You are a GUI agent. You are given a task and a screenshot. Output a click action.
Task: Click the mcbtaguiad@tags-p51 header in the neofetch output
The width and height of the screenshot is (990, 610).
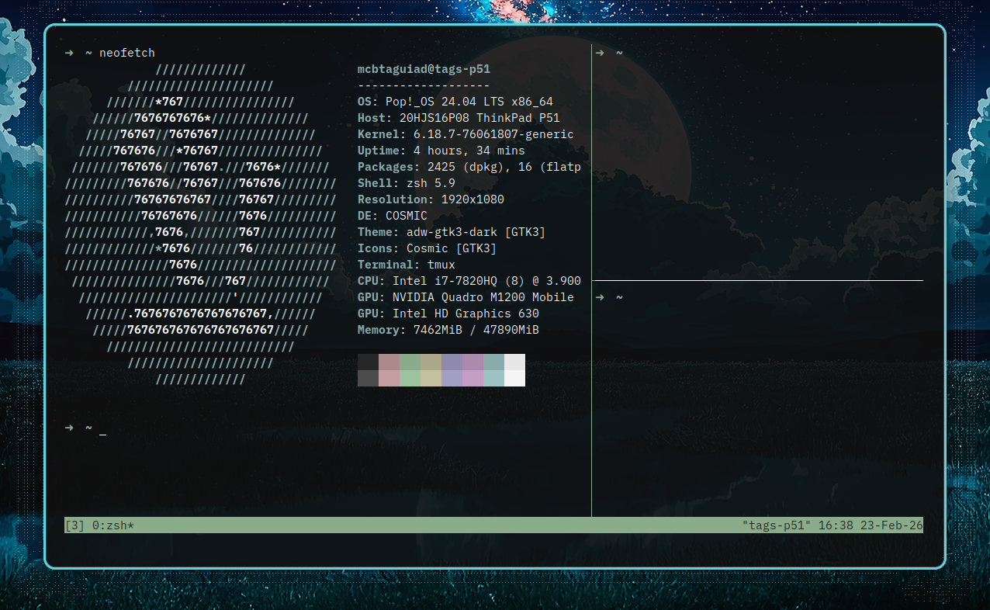coord(424,69)
